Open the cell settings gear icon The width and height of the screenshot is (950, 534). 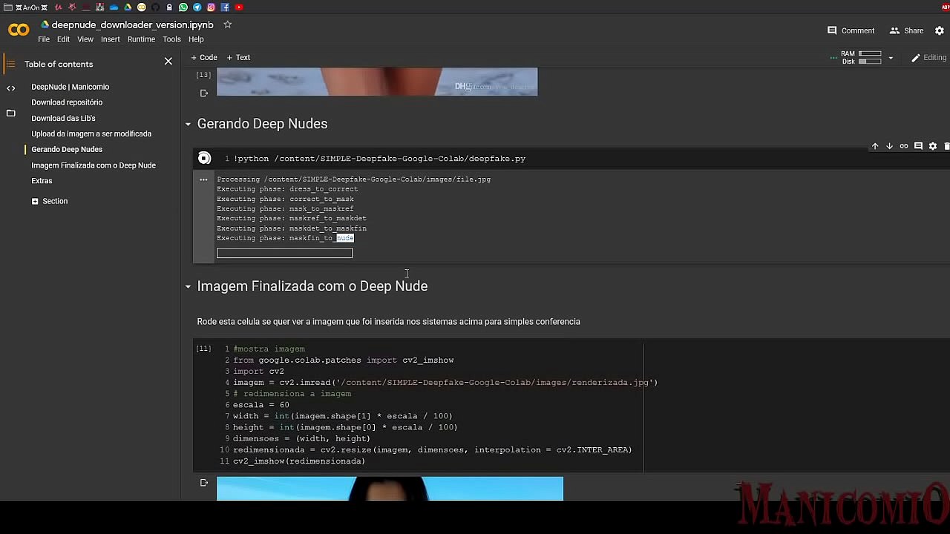tap(933, 146)
